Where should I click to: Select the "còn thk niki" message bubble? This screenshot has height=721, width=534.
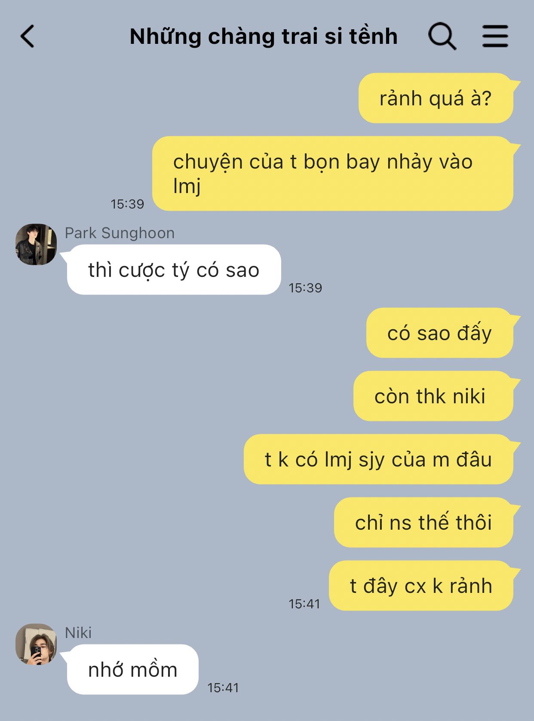[x=433, y=396]
